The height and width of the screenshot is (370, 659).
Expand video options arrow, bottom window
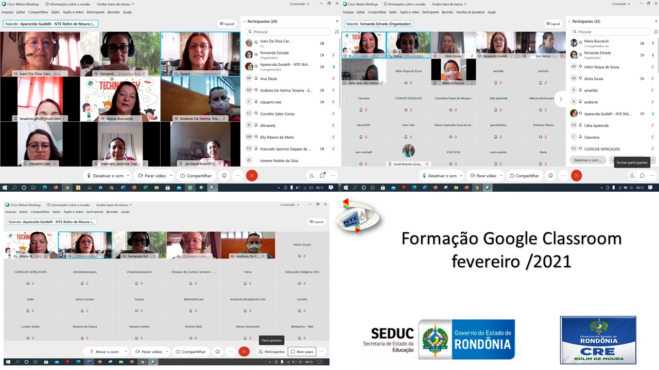(167, 352)
